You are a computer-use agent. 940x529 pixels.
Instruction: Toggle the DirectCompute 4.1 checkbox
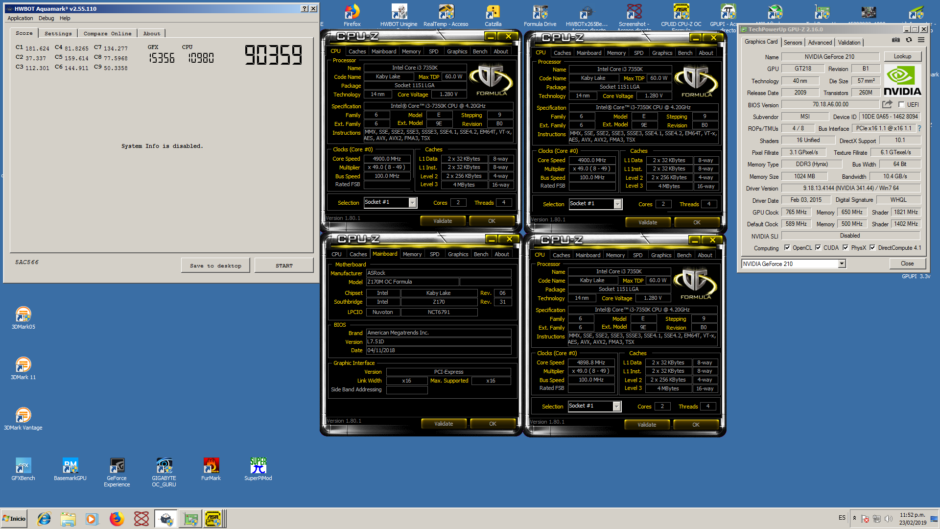tap(872, 248)
